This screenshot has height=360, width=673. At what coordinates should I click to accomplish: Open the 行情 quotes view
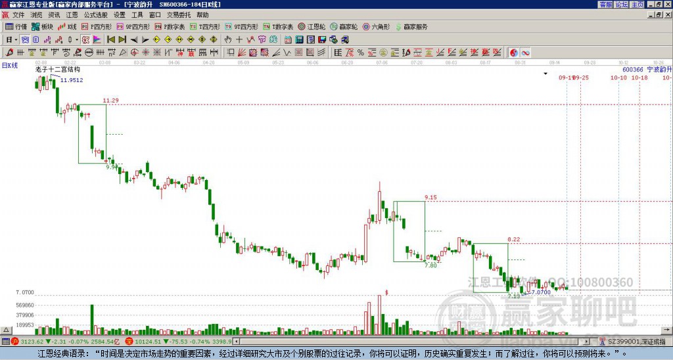16,26
